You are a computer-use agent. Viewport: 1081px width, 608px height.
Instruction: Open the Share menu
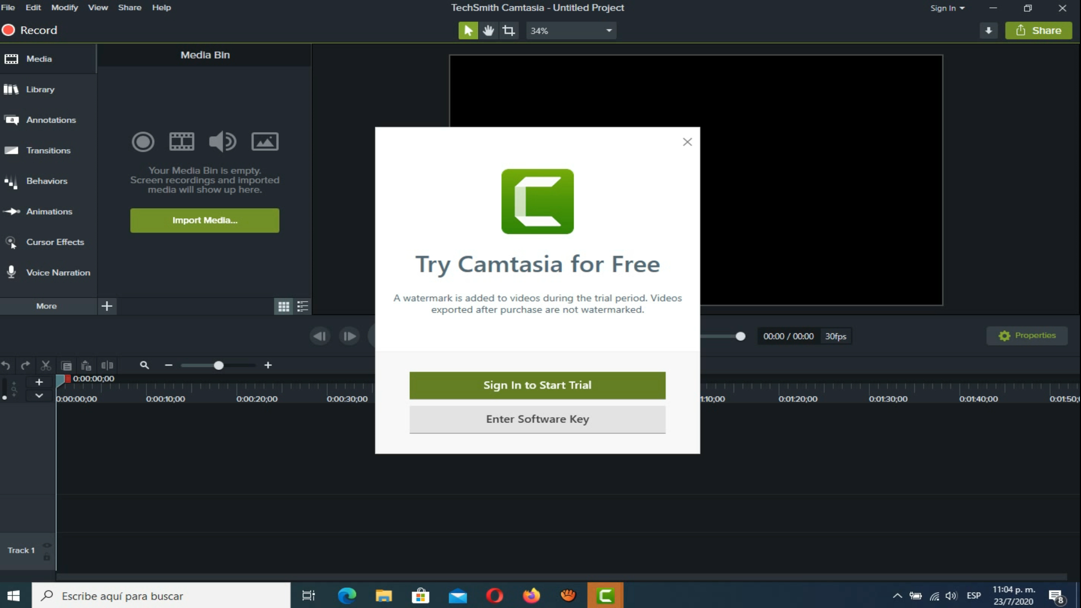pos(129,7)
